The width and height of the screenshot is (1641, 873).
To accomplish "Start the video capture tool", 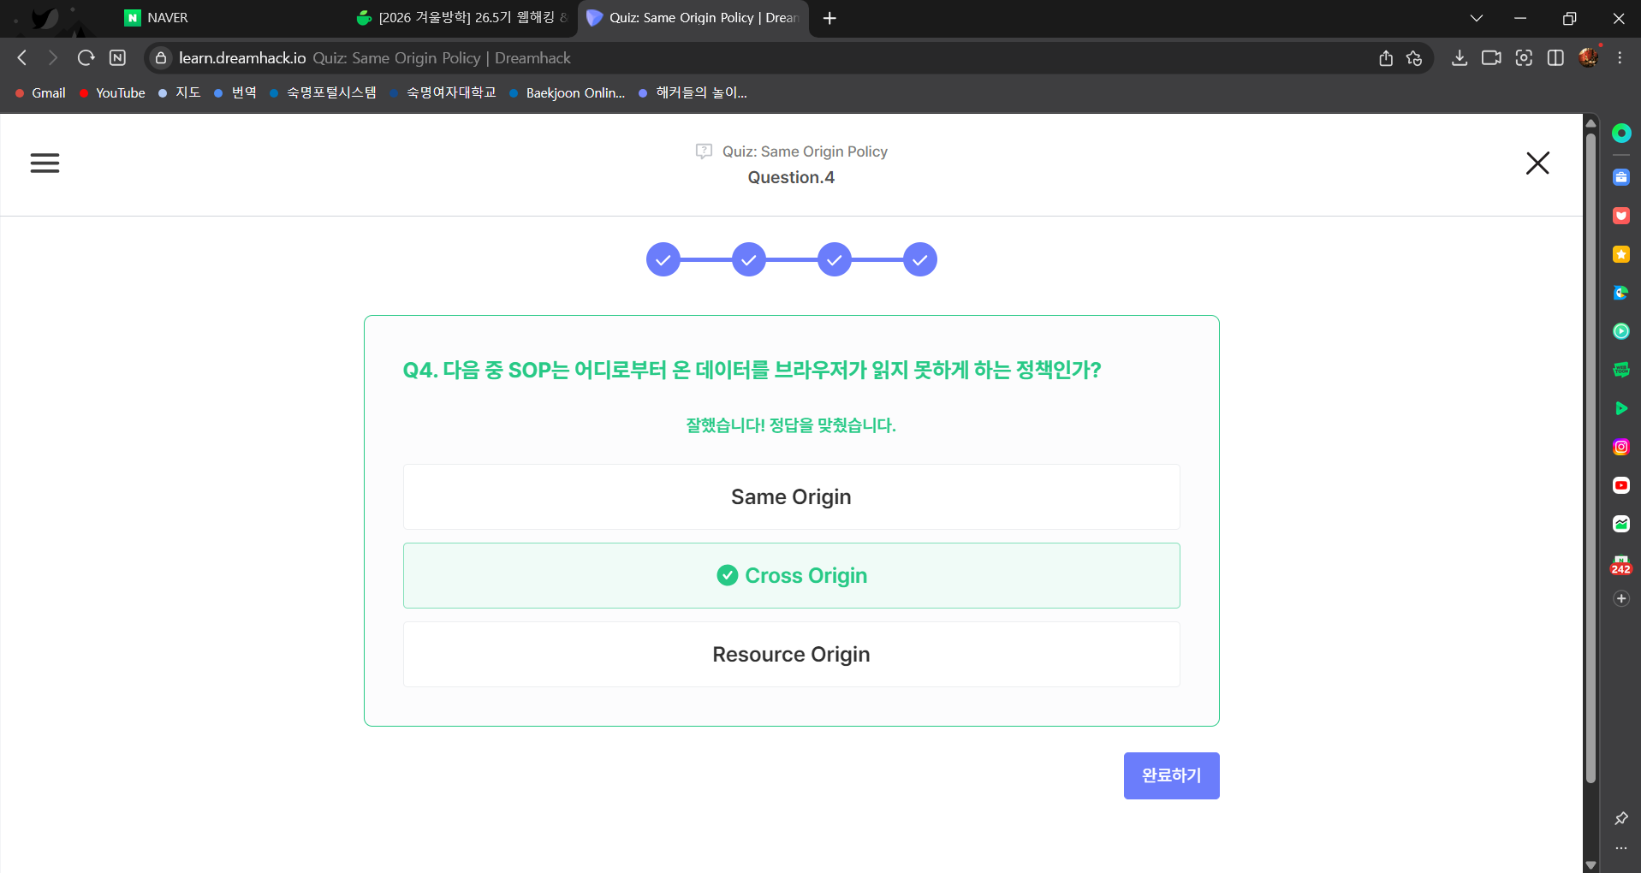I will (x=1491, y=57).
